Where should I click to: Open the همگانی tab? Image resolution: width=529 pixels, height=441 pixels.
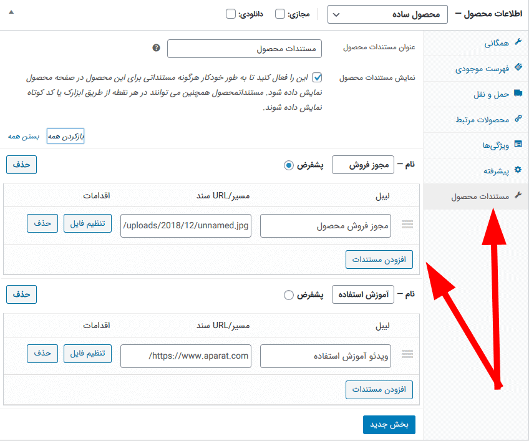(476, 43)
